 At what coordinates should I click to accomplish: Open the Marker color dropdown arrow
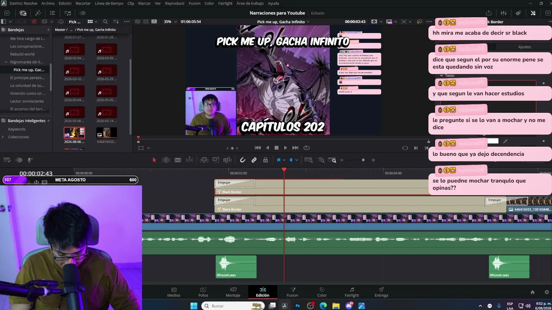(296, 160)
